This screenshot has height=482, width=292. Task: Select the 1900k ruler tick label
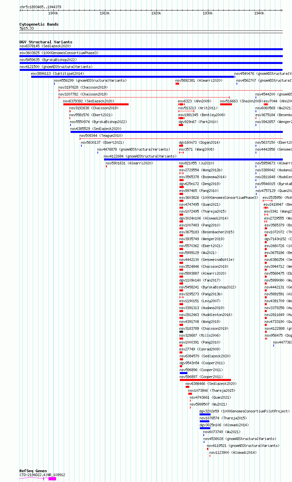[53, 13]
